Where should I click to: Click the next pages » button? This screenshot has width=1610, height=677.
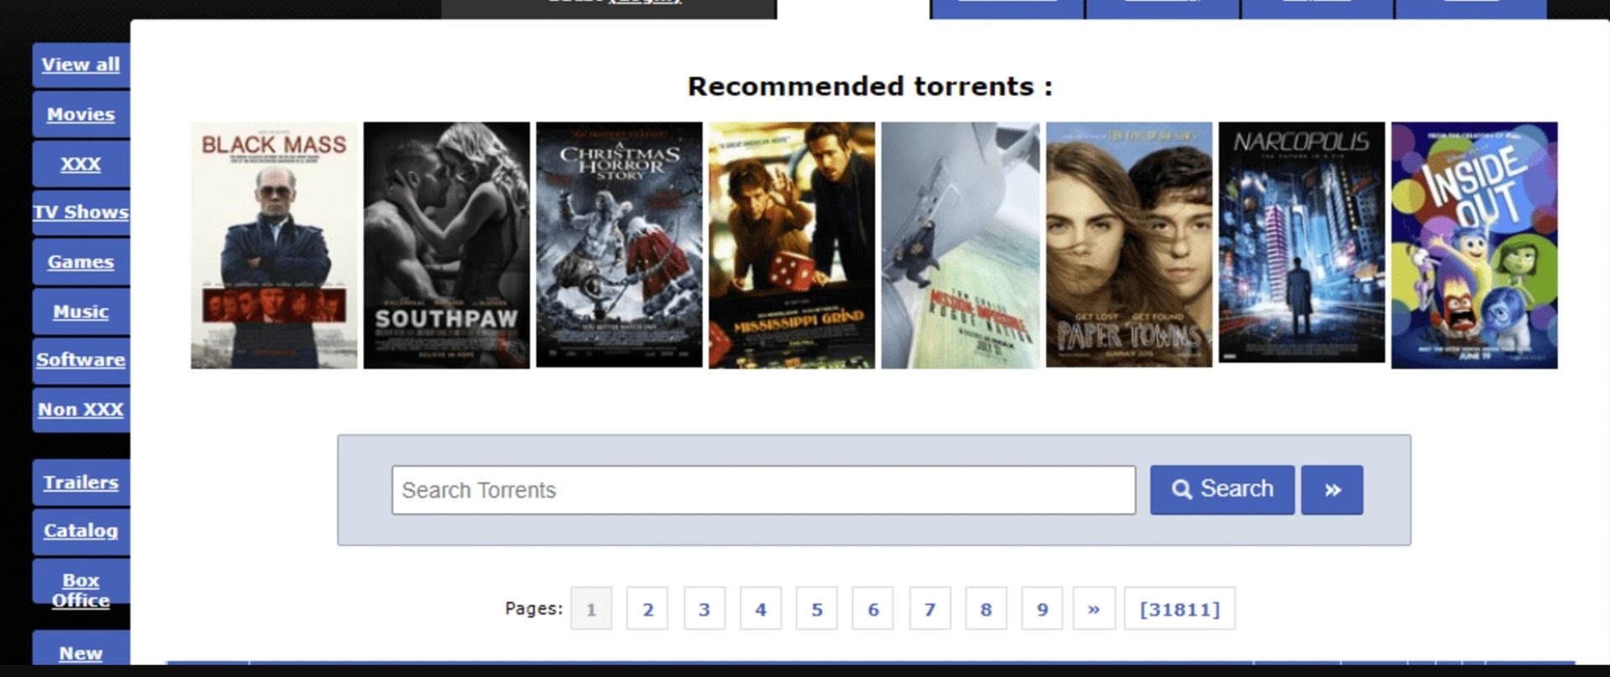point(1094,609)
